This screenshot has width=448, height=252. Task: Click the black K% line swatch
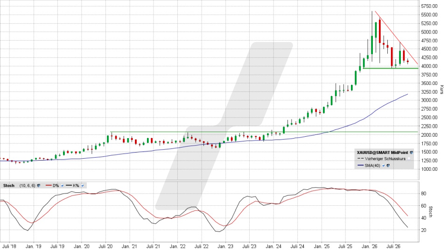(x=69, y=185)
